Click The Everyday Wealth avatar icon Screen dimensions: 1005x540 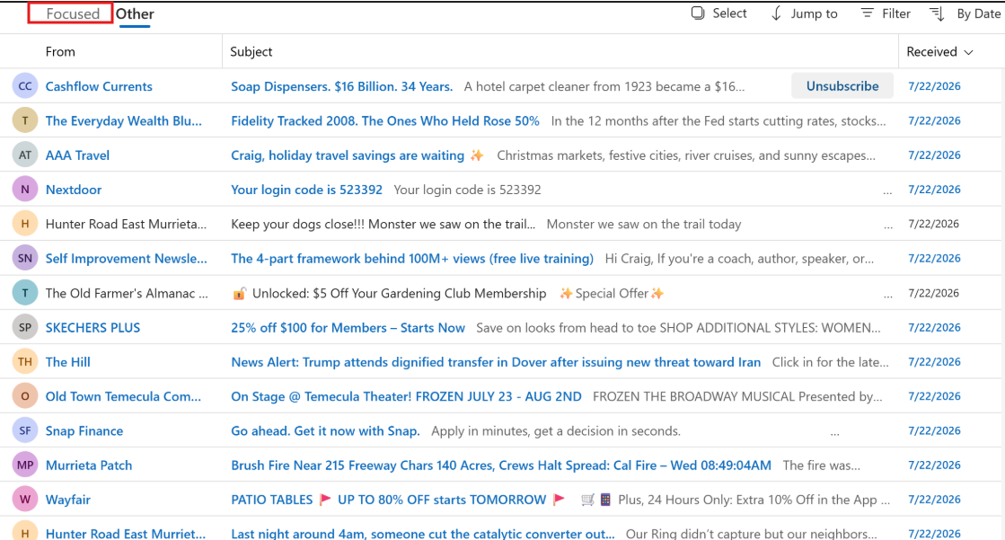click(25, 120)
